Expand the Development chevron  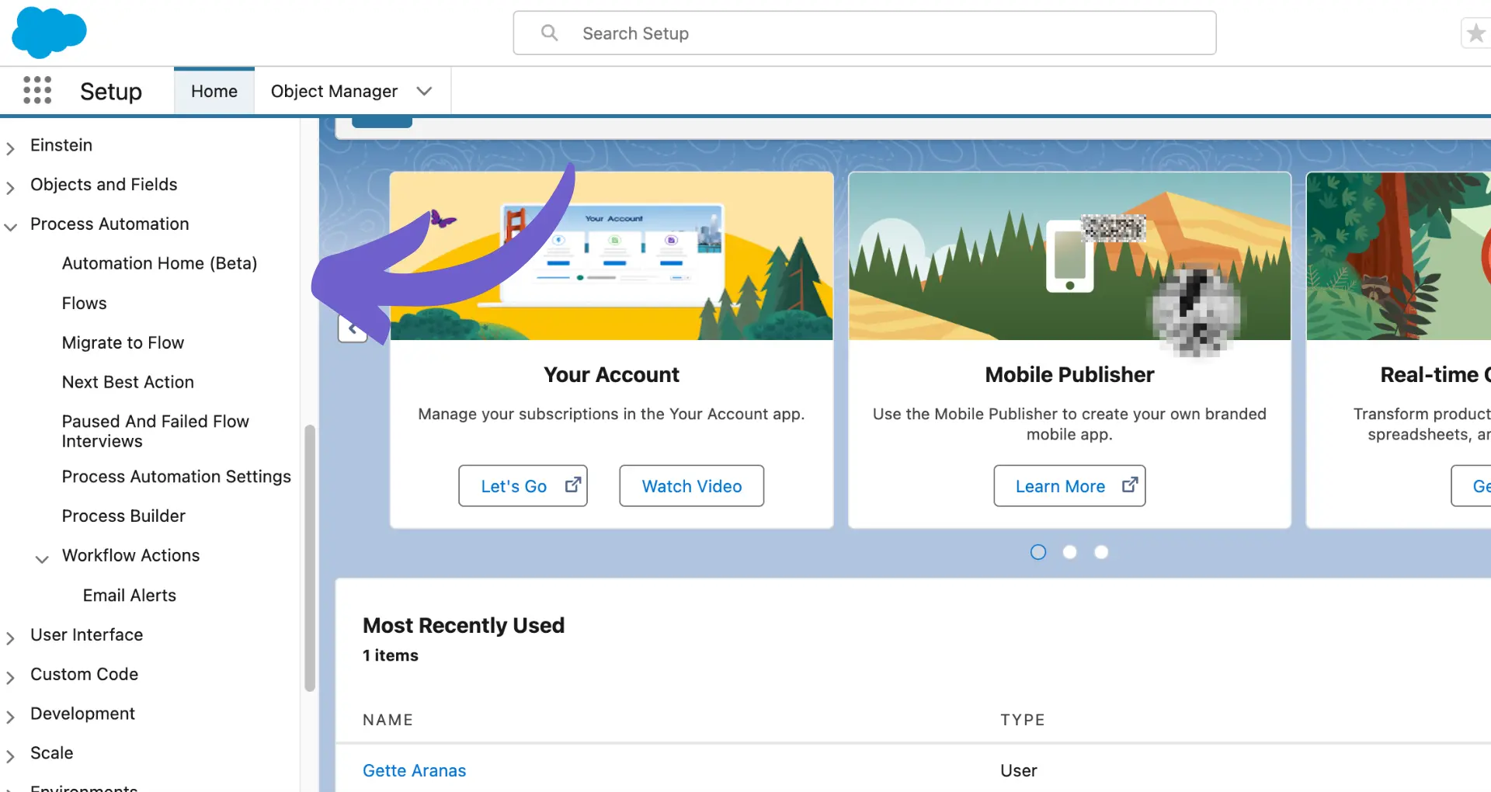click(x=11, y=717)
